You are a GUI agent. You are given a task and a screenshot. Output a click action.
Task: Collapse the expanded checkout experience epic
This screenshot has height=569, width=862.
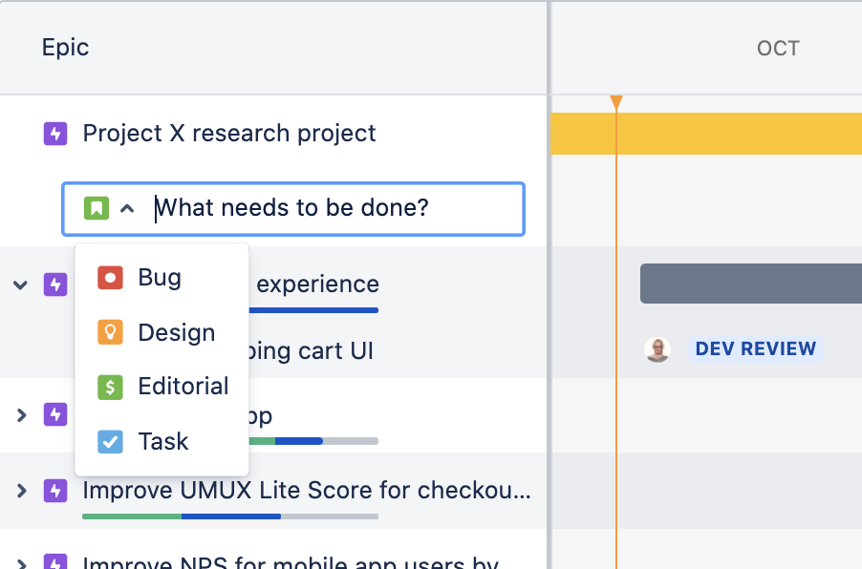(19, 284)
